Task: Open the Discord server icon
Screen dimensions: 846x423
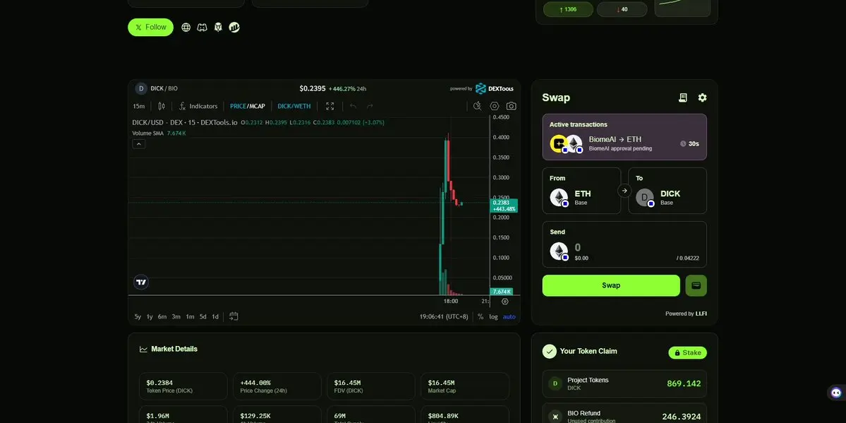Action: click(202, 27)
